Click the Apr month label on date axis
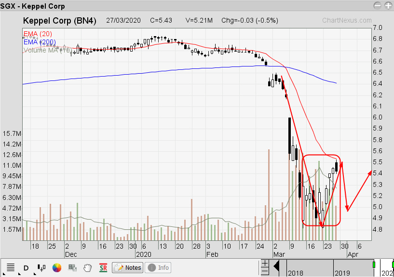This screenshot has width=394, height=277. tap(353, 254)
